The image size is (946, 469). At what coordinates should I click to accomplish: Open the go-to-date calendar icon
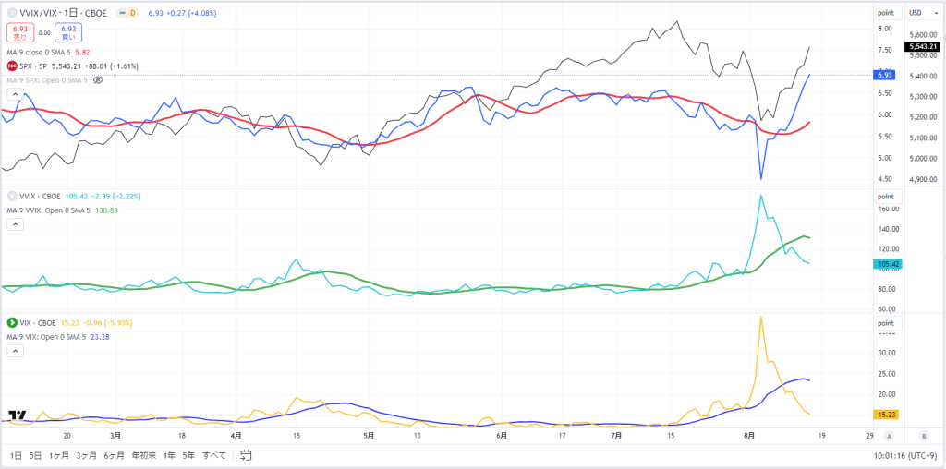click(x=246, y=455)
